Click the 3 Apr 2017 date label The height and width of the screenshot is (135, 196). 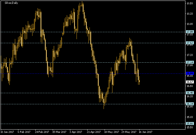(x=76, y=132)
